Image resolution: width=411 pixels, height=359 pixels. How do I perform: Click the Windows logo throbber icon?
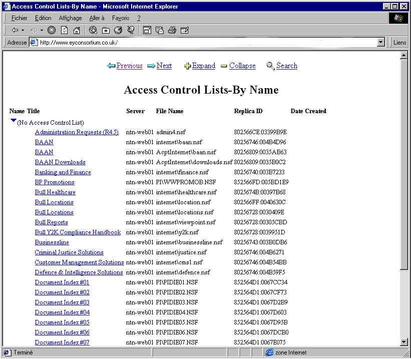[398, 18]
